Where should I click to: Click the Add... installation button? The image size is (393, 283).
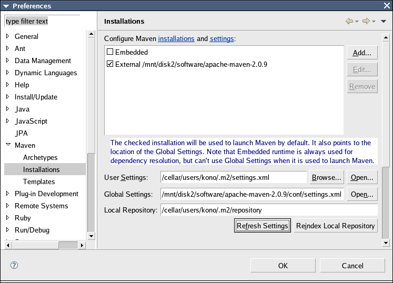(x=362, y=53)
